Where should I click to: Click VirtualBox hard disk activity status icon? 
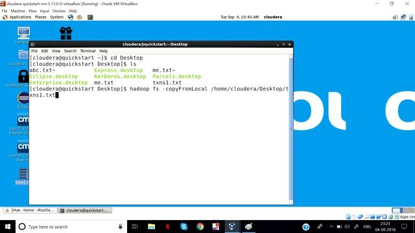pos(348,217)
